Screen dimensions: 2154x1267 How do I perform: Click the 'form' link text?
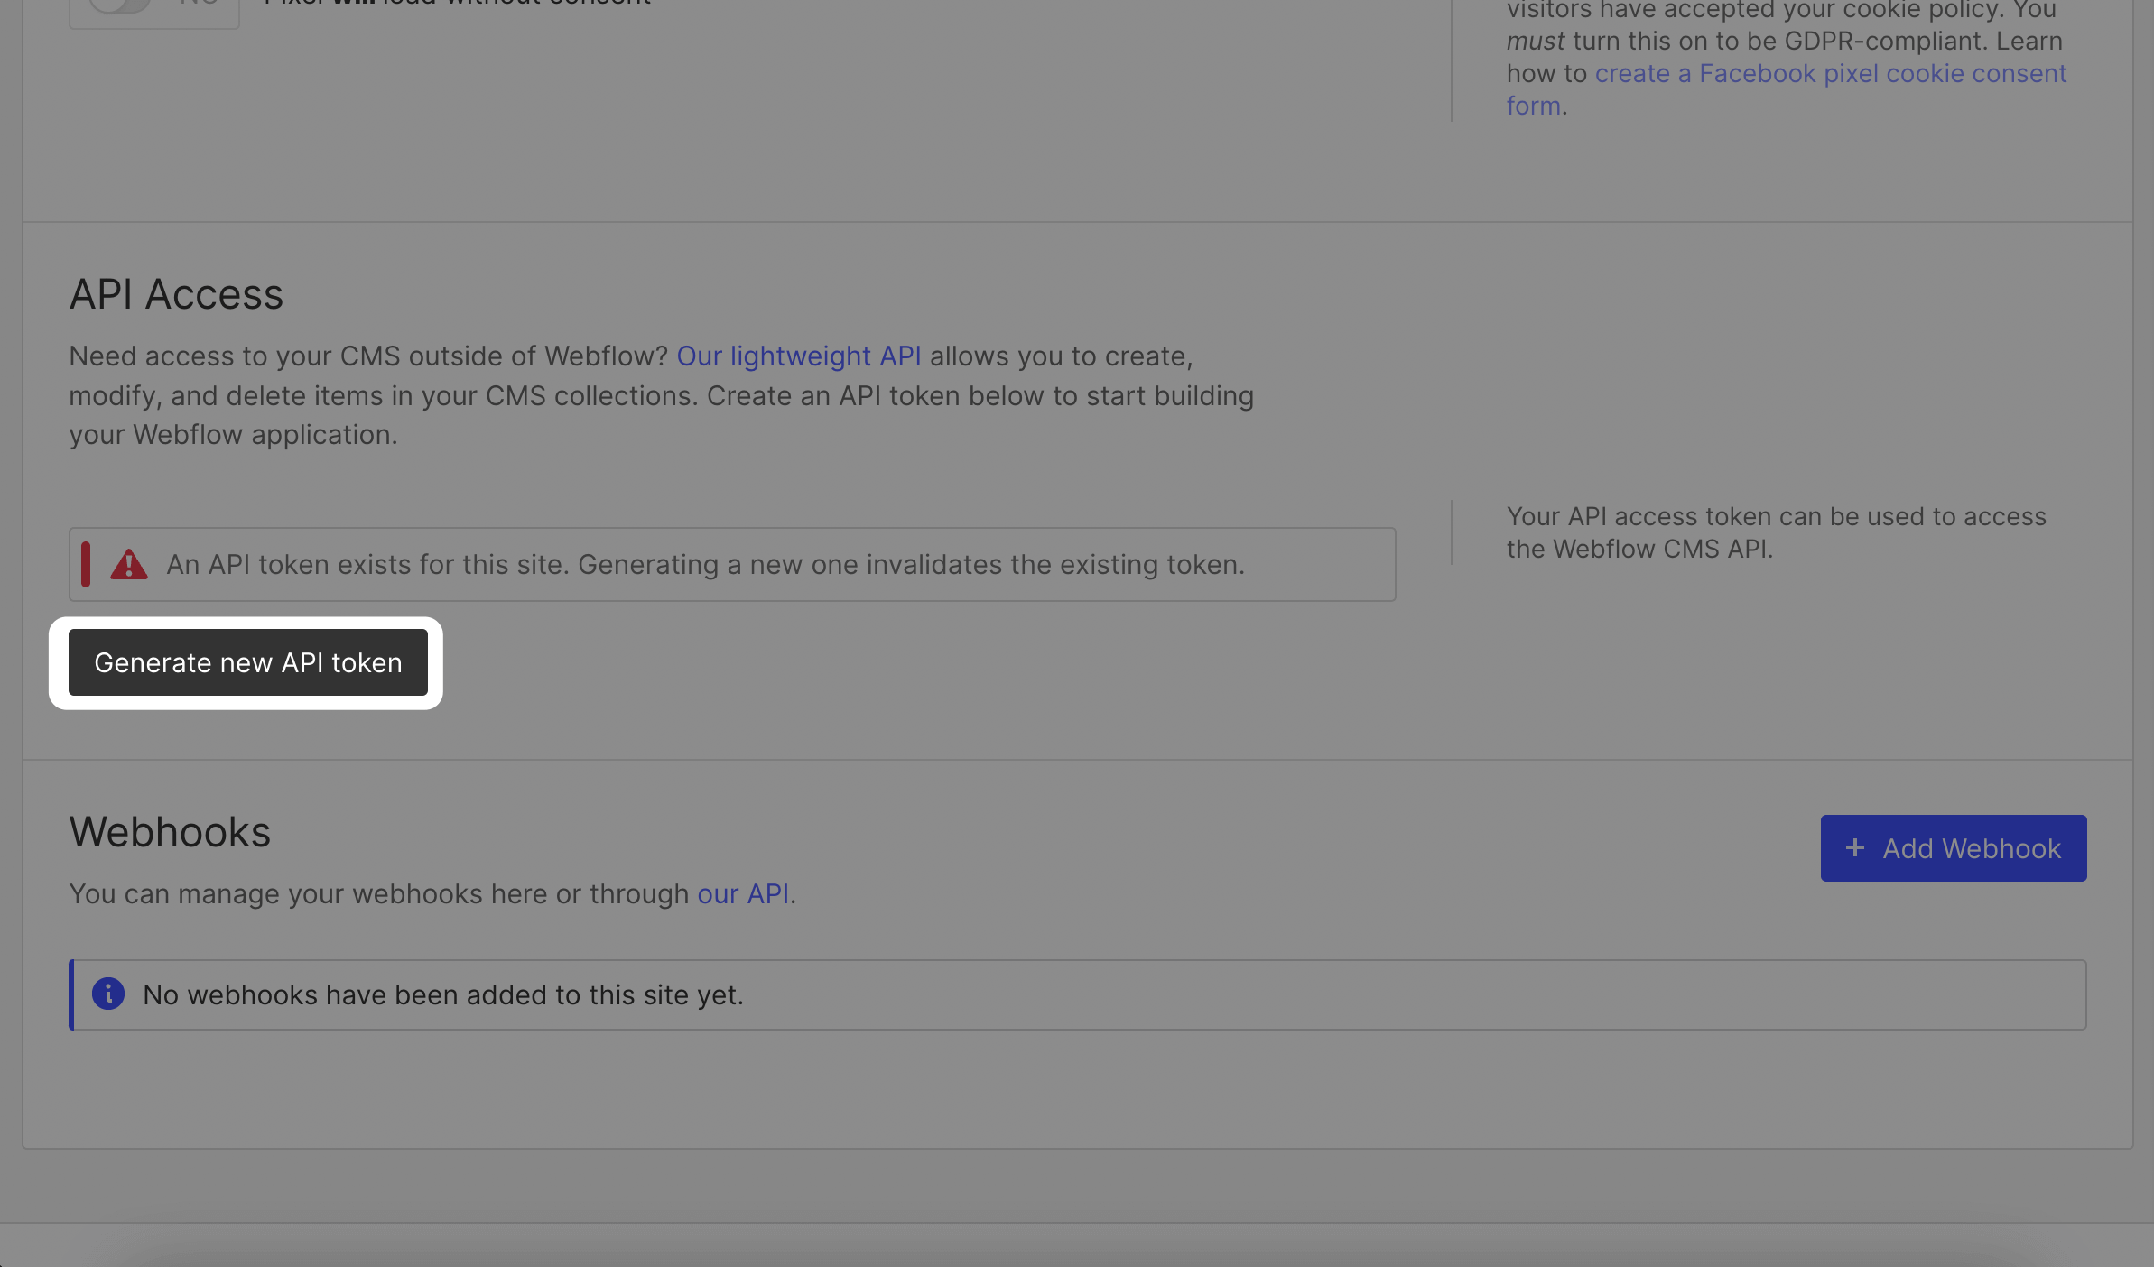pyautogui.click(x=1533, y=106)
